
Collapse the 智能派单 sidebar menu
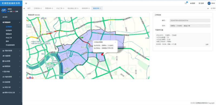(x=11, y=22)
